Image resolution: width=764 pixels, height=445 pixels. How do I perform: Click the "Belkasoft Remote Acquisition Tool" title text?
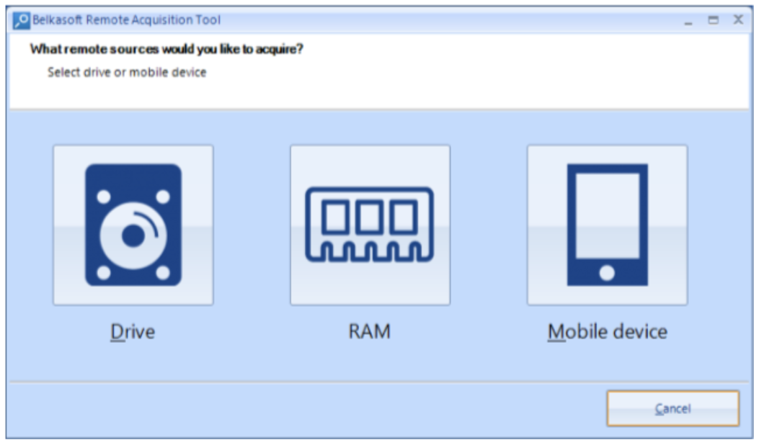point(126,20)
